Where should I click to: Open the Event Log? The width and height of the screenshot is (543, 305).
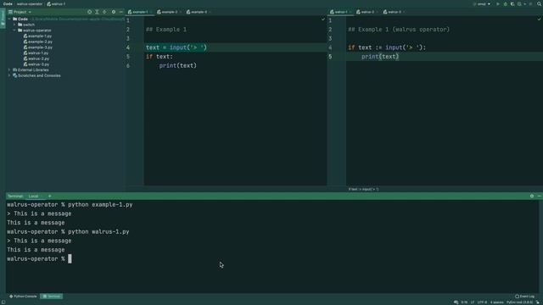click(525, 297)
